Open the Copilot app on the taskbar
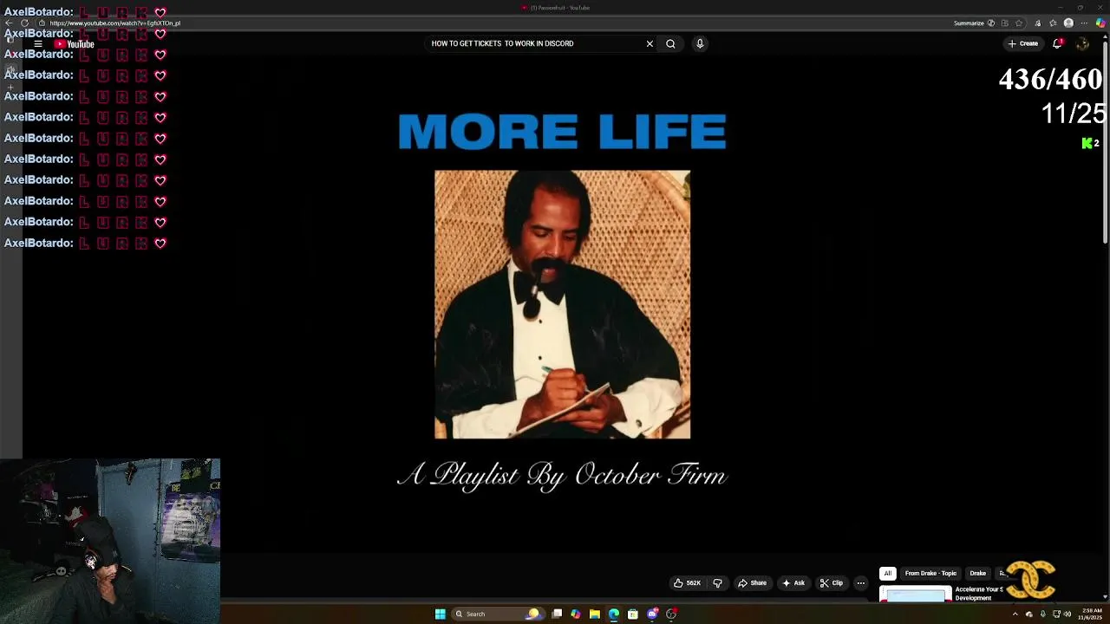 tap(576, 614)
